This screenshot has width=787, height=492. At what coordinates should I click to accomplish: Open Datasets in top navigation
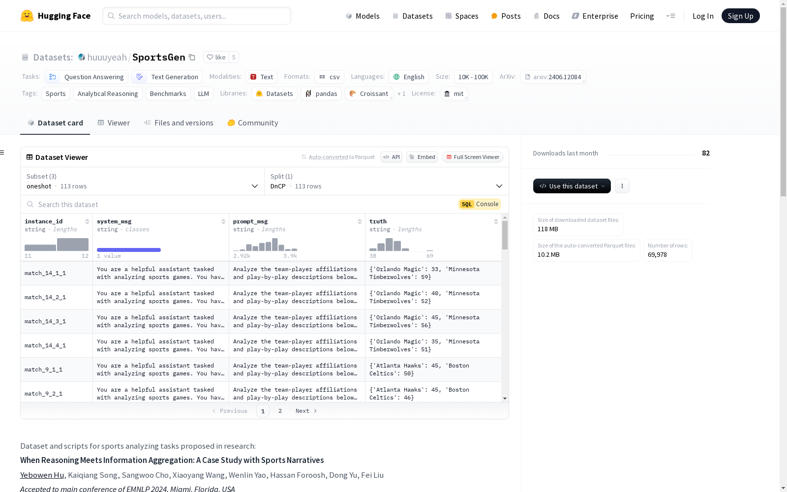pos(412,16)
